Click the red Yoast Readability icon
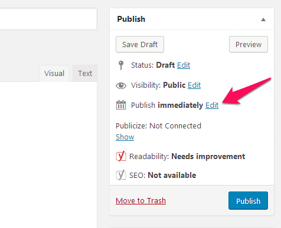Viewport: 281px width, 228px height. click(x=121, y=156)
